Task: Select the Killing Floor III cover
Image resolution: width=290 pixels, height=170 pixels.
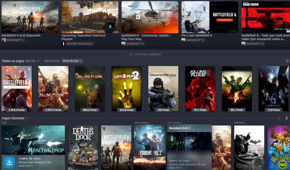Action: coord(200,89)
